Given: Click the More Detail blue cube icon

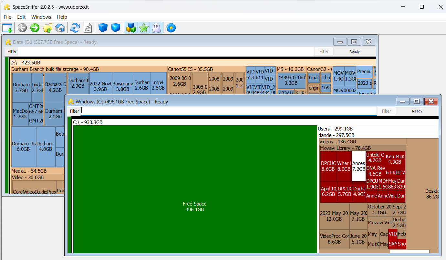Looking at the screenshot, I should pyautogui.click(x=115, y=28).
